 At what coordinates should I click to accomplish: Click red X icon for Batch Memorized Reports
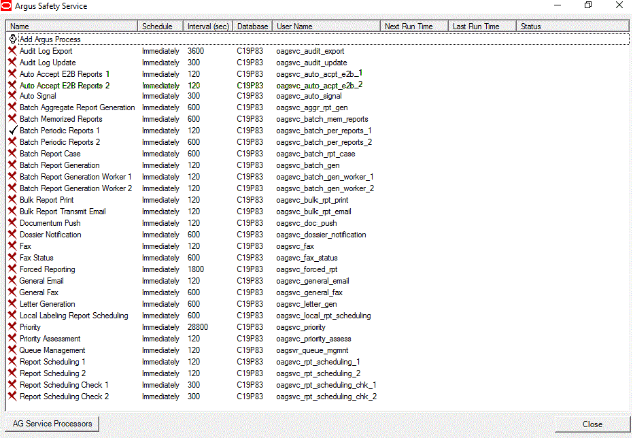click(12, 119)
